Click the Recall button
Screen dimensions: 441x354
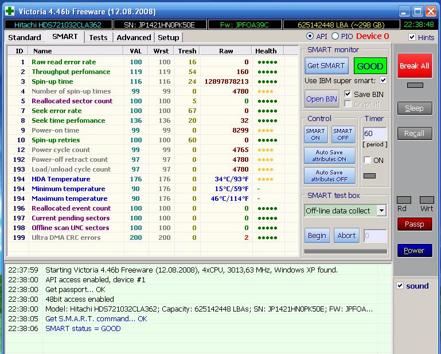click(415, 133)
